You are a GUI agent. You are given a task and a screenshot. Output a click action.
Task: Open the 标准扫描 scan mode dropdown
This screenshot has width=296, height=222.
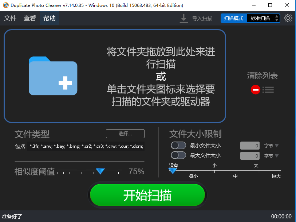(x=263, y=18)
